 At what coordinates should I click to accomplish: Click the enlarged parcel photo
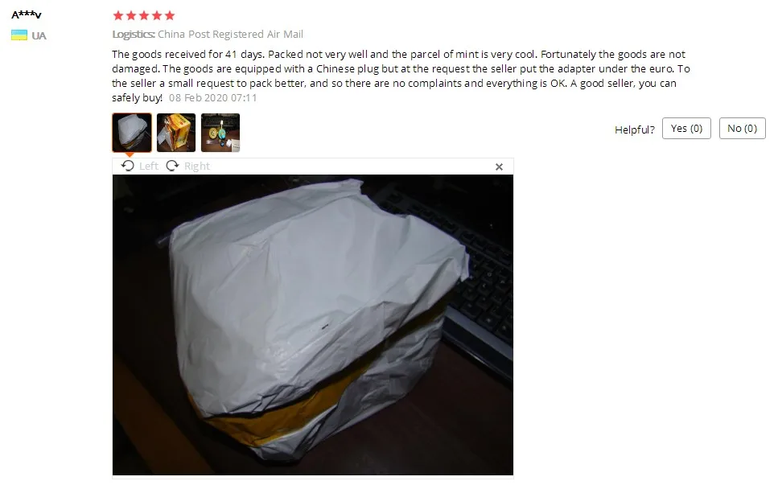click(313, 325)
